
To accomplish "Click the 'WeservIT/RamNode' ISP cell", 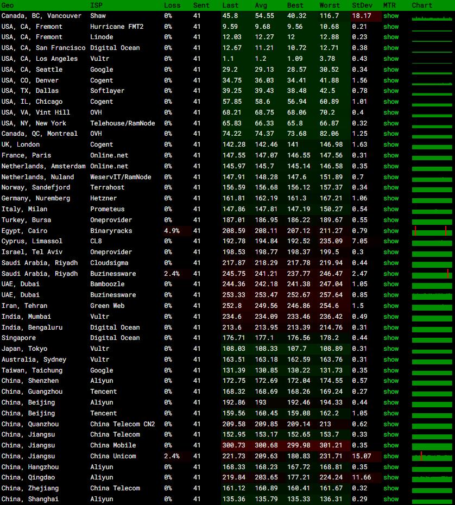I will point(121,177).
